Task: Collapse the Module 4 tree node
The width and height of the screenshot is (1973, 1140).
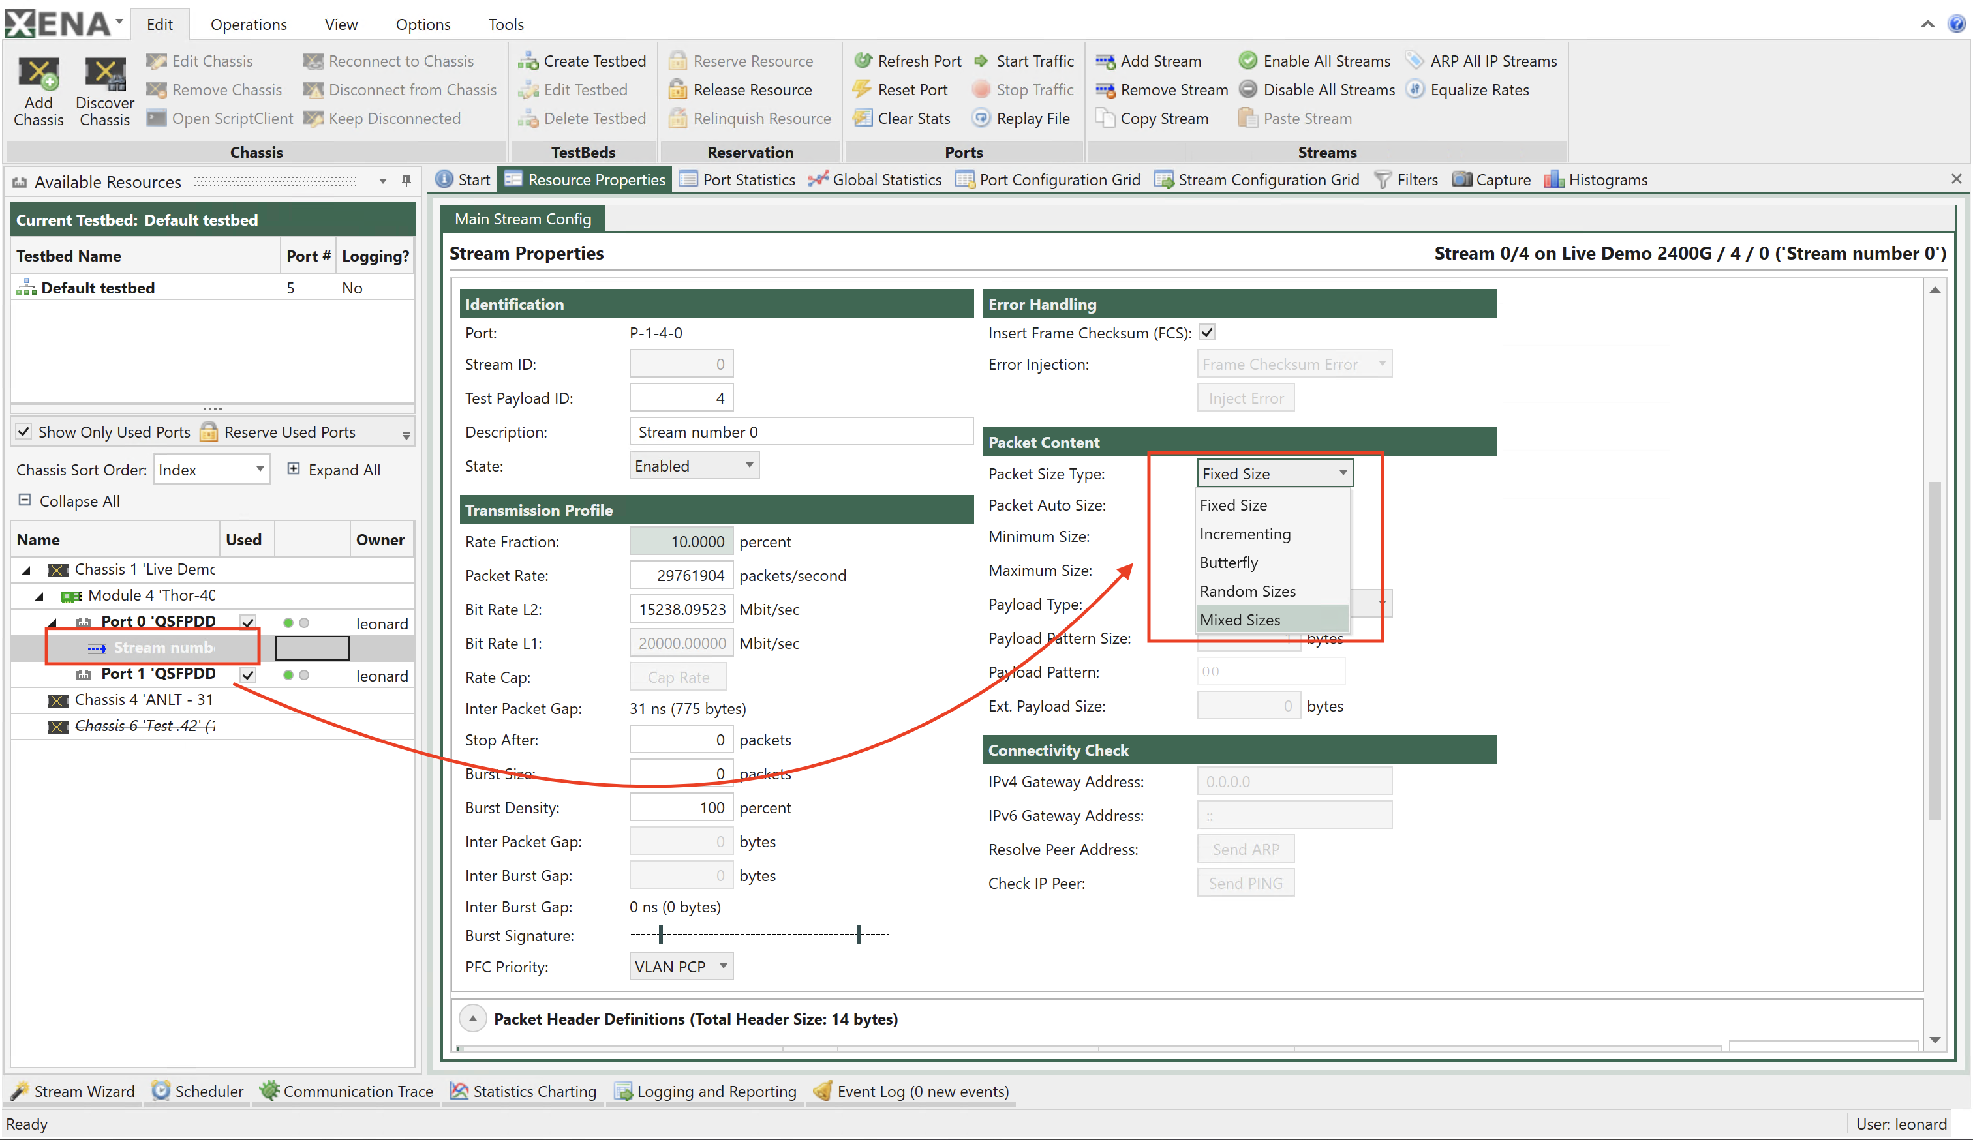Action: (39, 596)
